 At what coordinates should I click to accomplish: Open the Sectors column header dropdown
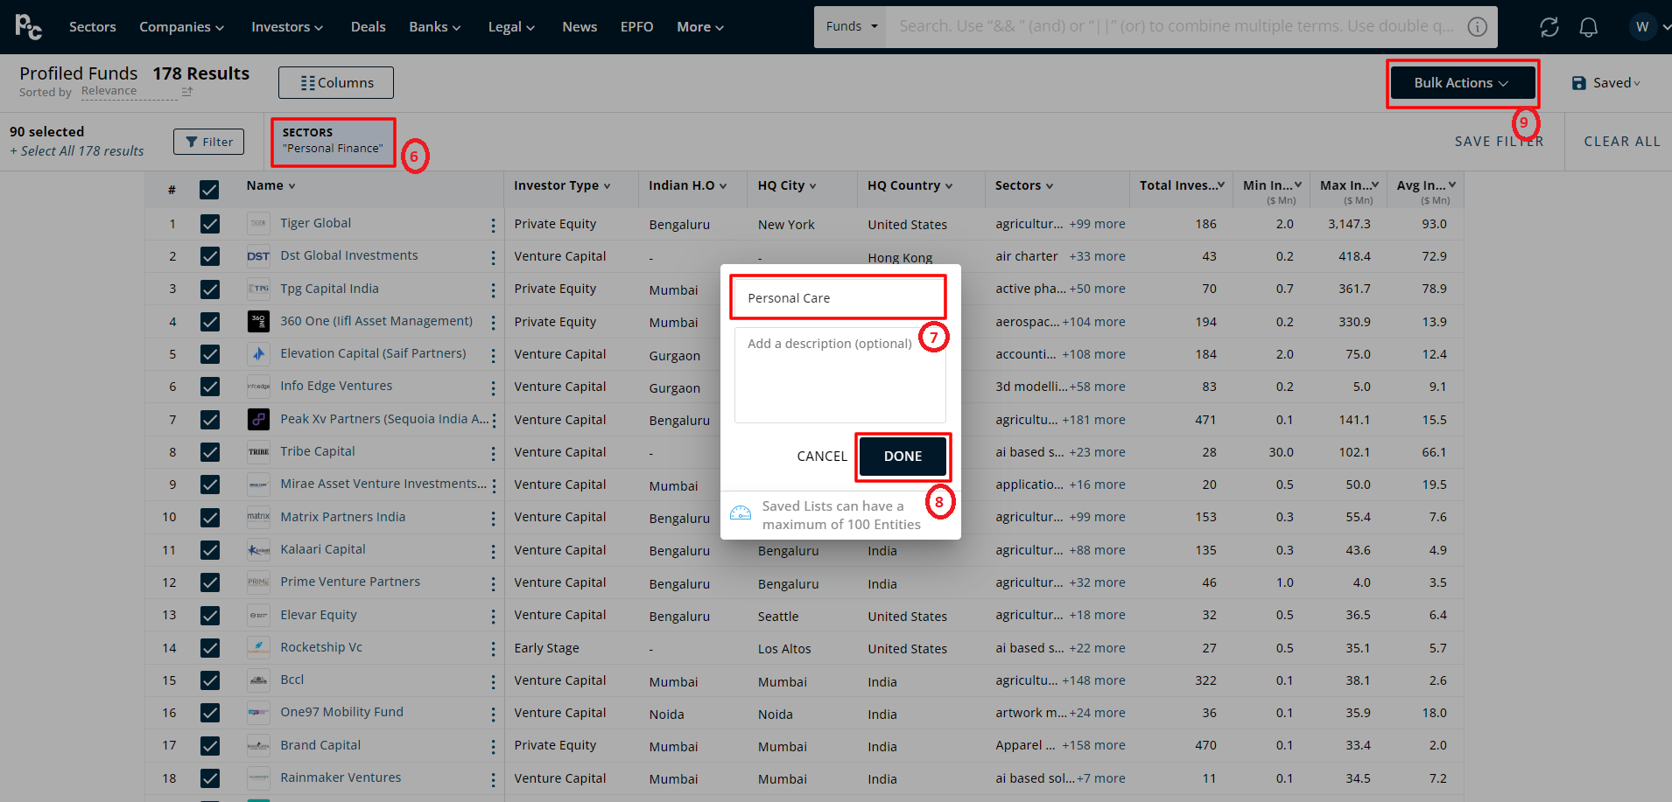(1023, 185)
